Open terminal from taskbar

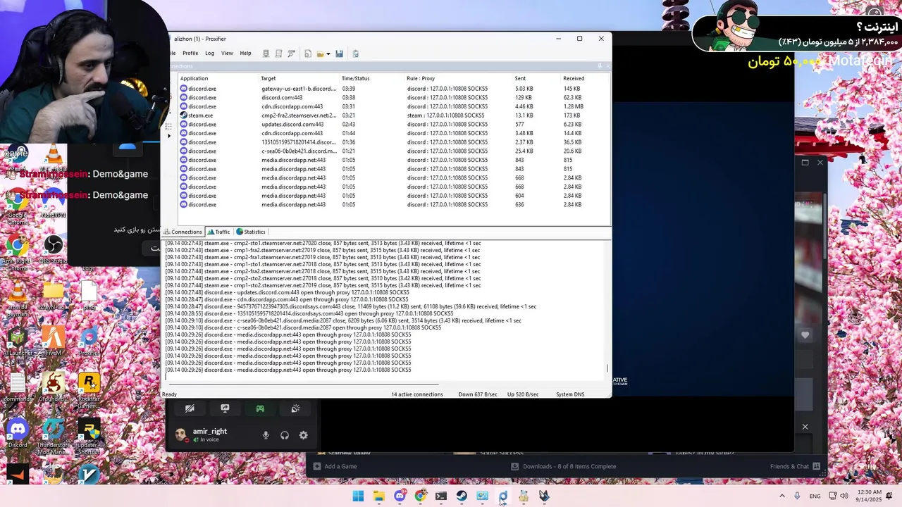point(441,496)
